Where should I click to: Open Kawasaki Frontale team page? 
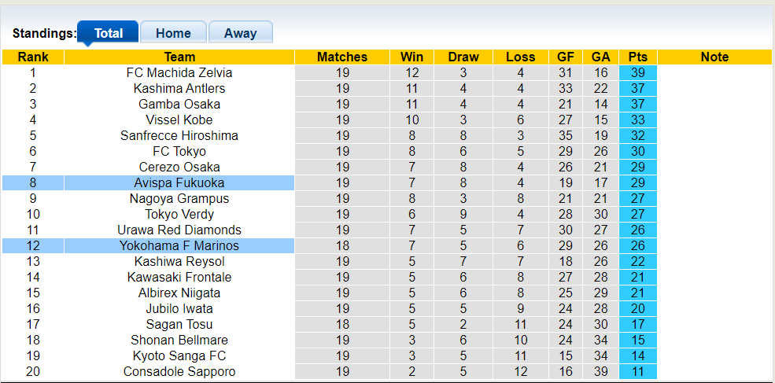[x=179, y=277]
